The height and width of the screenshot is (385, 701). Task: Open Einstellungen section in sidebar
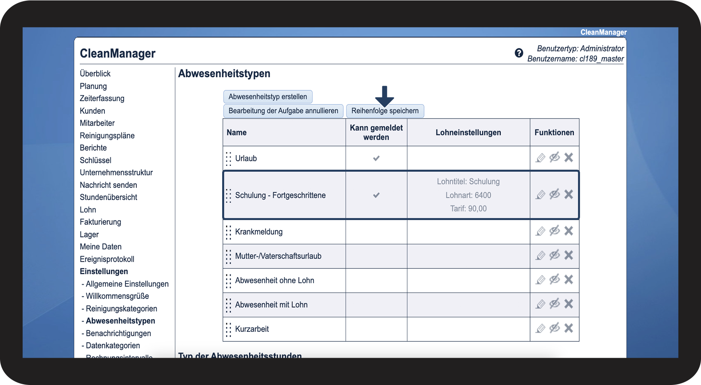[x=104, y=272]
